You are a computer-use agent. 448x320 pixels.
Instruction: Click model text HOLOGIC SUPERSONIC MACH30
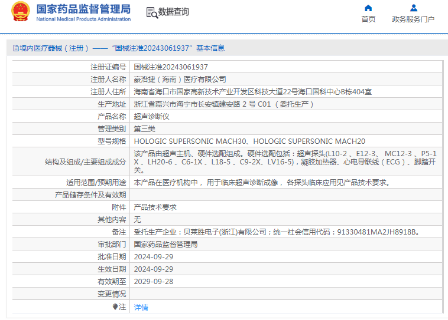click(x=190, y=141)
